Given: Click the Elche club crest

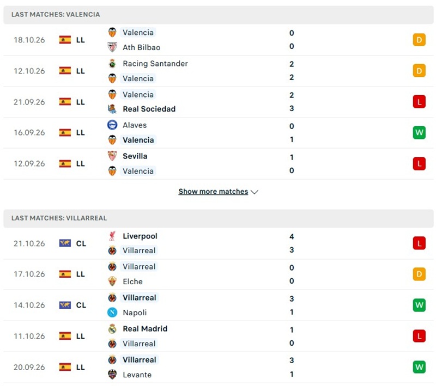Looking at the screenshot, I should pyautogui.click(x=112, y=281).
